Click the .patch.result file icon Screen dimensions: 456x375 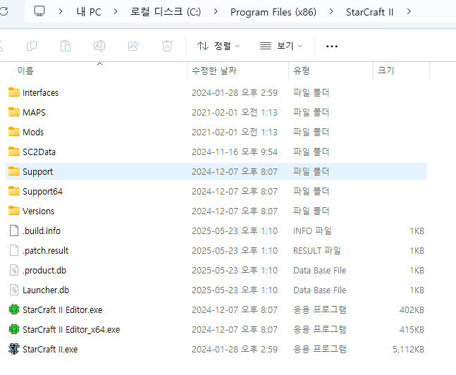[x=14, y=250]
